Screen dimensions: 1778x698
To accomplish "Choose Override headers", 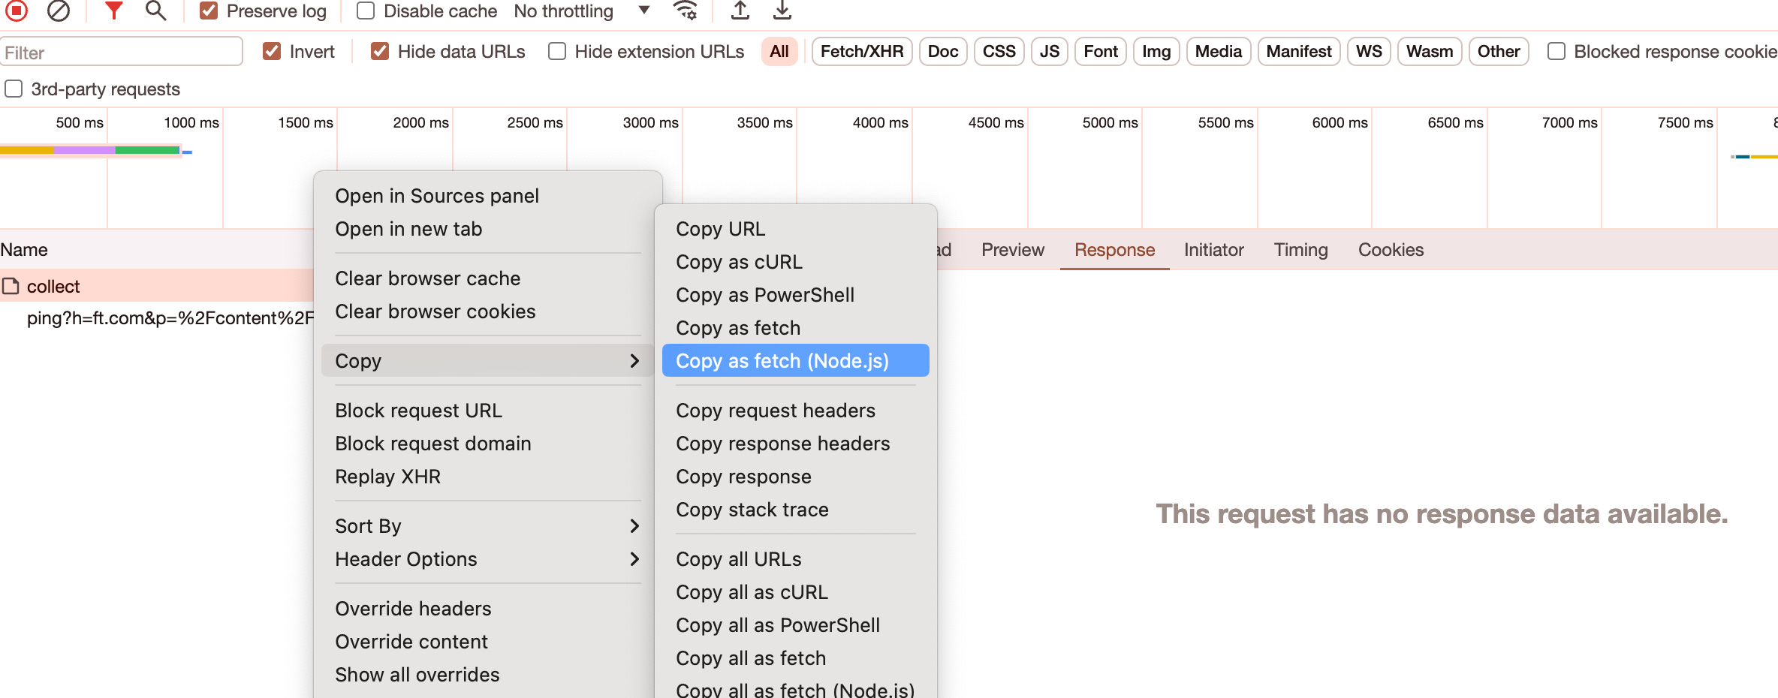I will tap(487, 609).
